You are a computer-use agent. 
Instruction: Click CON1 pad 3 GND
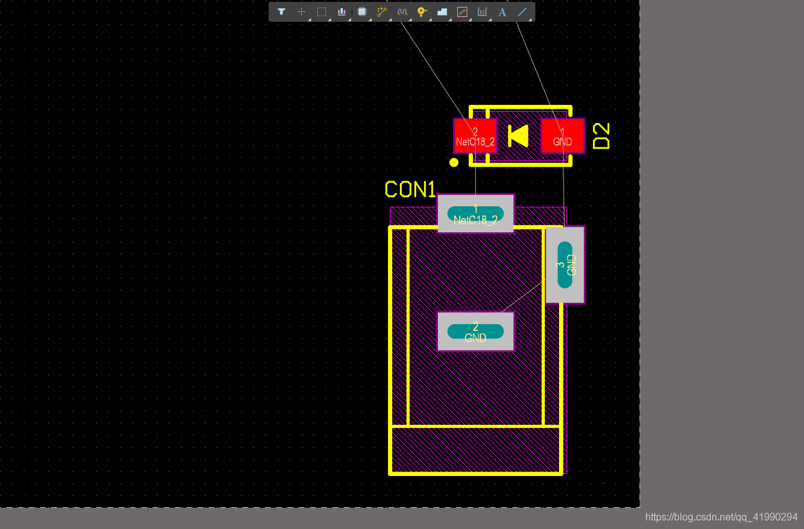click(565, 265)
